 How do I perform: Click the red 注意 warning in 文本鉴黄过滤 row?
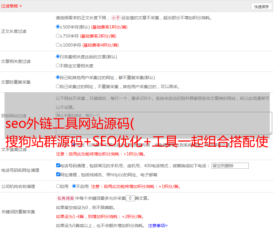click(x=101, y=154)
